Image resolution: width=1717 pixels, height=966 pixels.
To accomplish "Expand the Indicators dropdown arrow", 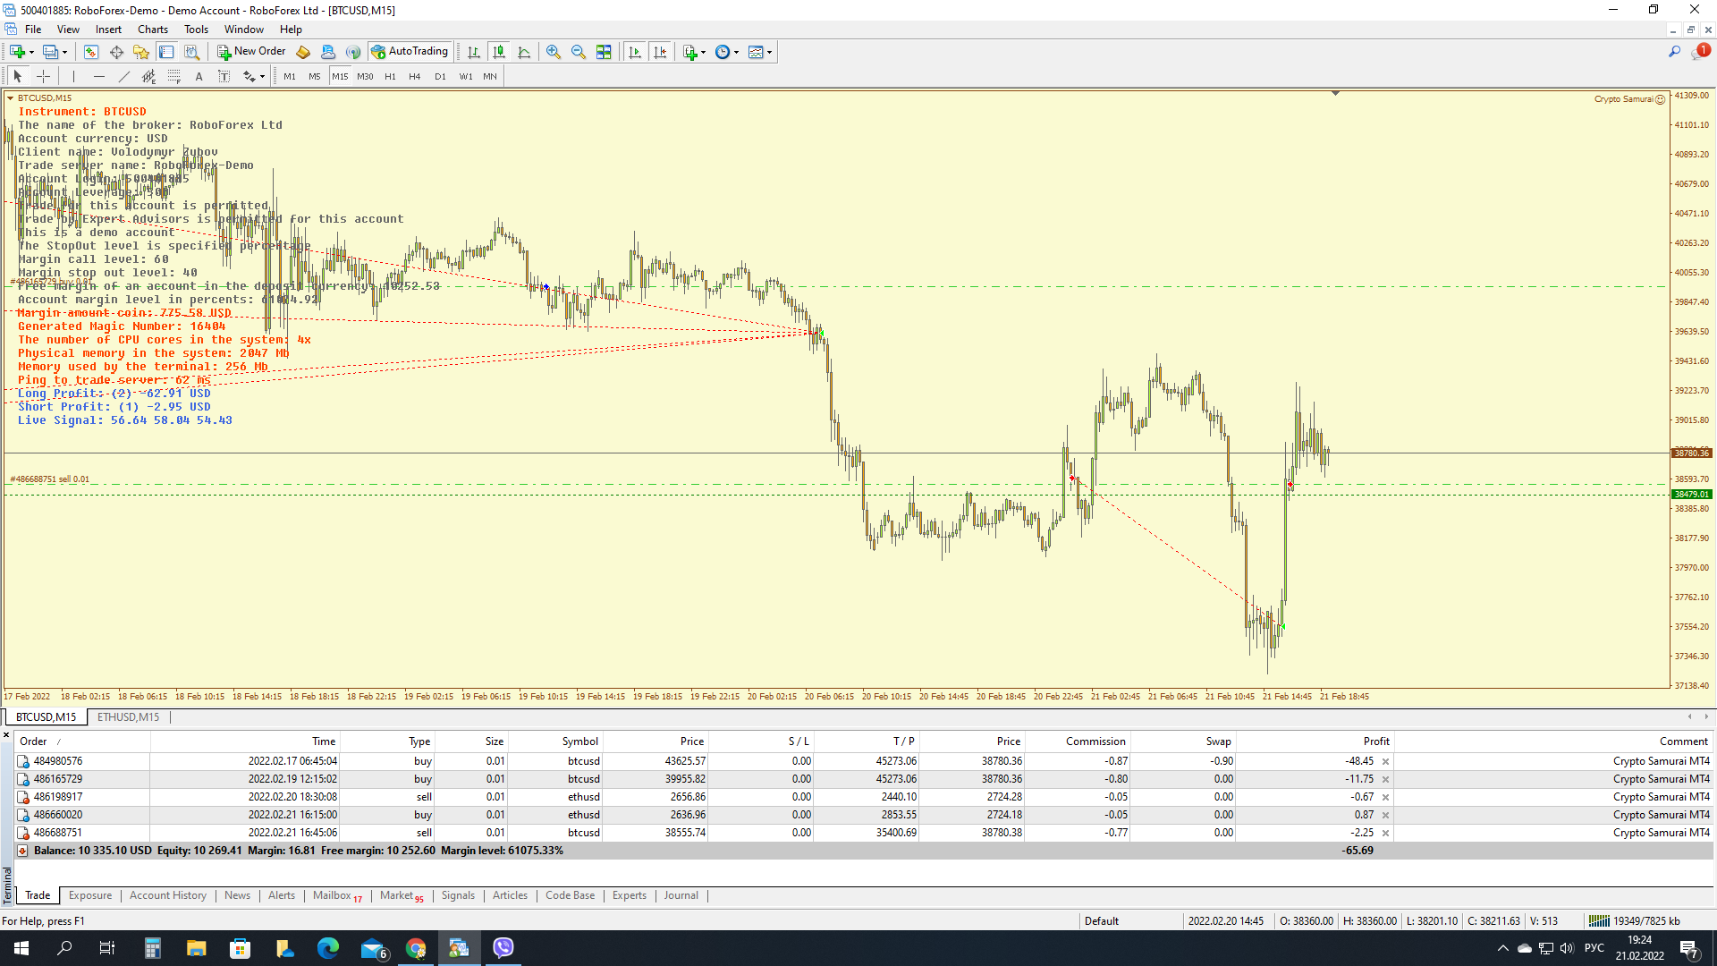I will point(703,52).
